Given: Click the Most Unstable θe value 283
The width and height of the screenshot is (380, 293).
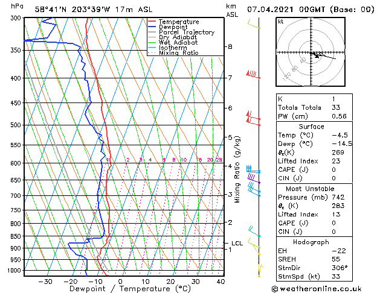Looking at the screenshot, I should pyautogui.click(x=338, y=206).
